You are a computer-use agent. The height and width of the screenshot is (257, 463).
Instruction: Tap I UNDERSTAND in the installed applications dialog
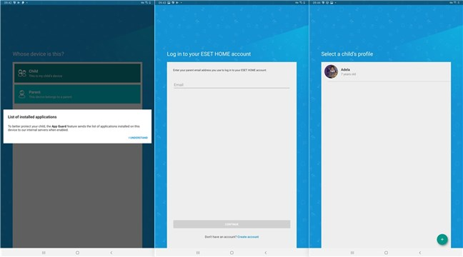pos(138,138)
